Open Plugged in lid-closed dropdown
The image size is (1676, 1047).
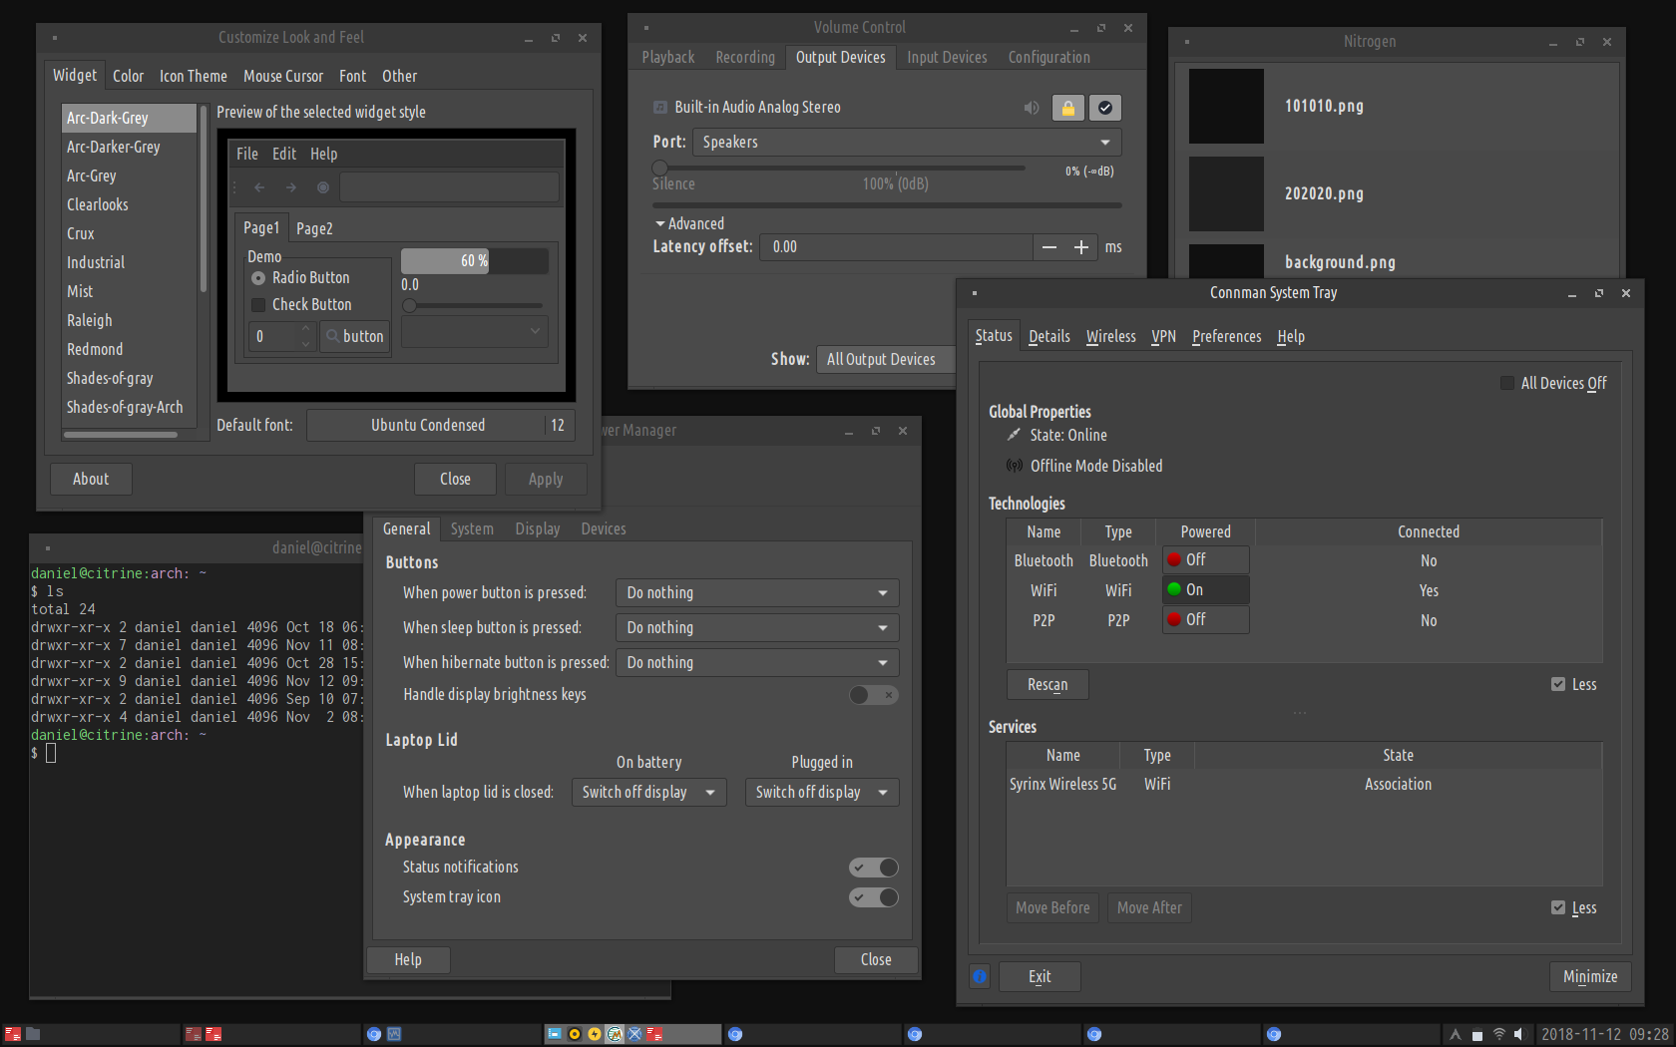[x=822, y=793]
